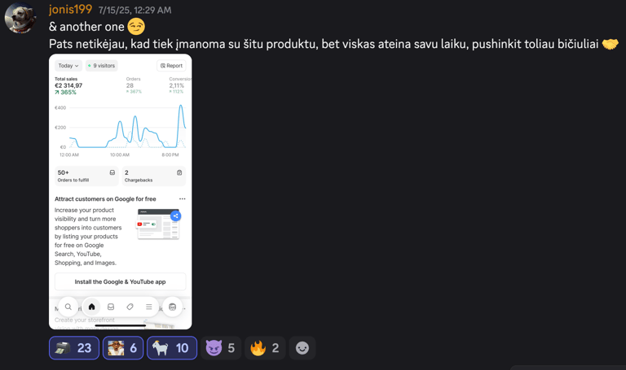Open the add reaction smiley picker
Screen dimensions: 626x370
(x=302, y=348)
